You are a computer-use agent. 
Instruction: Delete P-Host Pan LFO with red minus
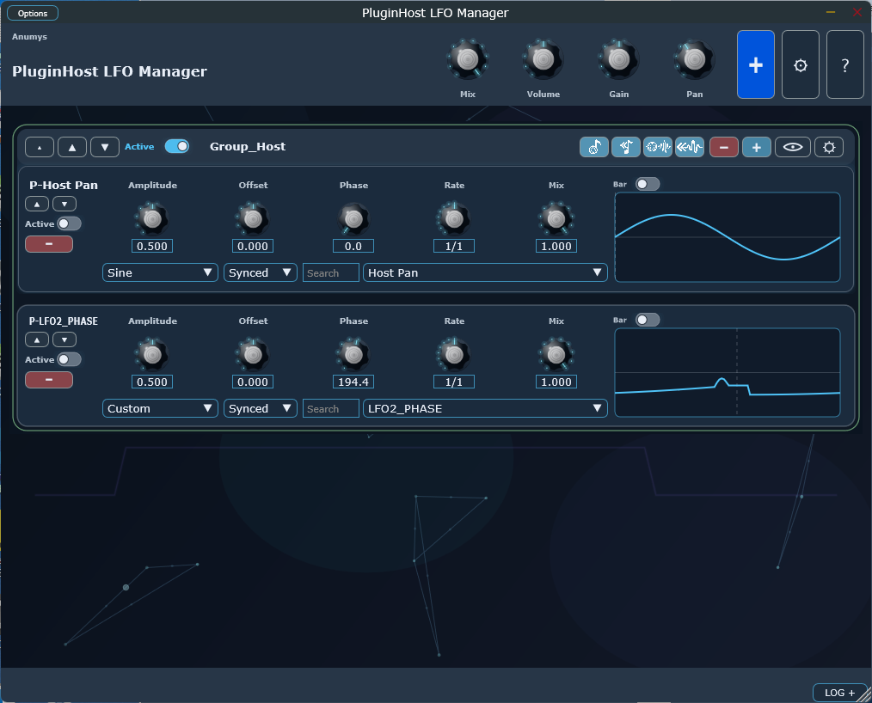(49, 244)
